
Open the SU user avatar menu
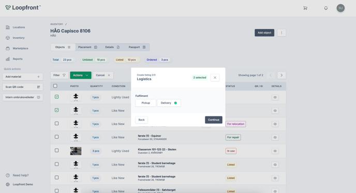click(x=340, y=8)
